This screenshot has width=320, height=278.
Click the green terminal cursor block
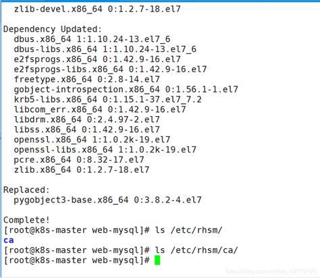(157, 260)
